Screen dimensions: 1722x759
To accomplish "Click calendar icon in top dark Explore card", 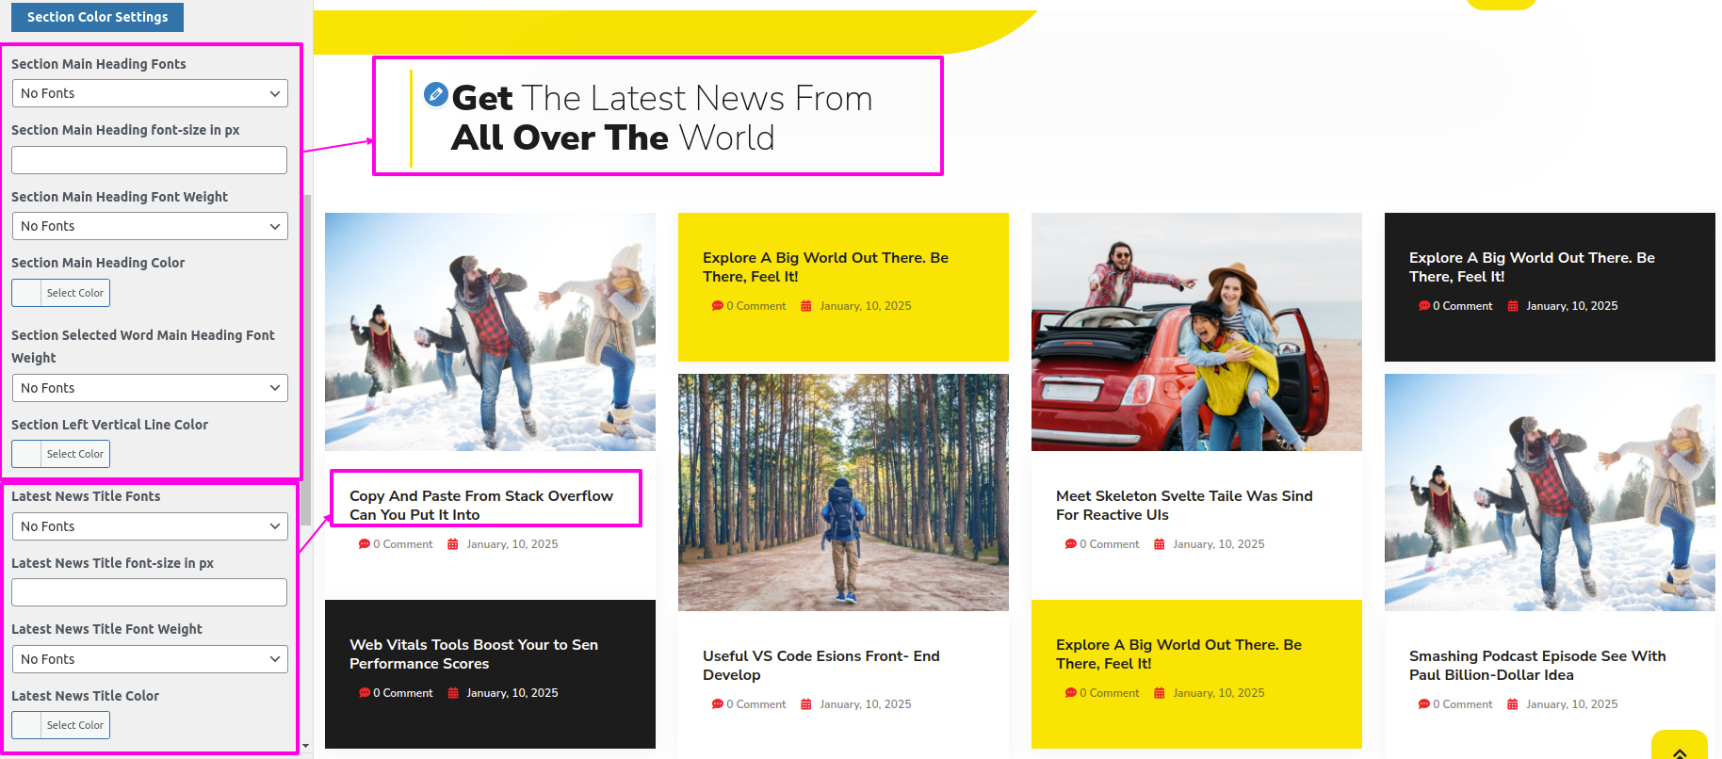I will 1513,306.
